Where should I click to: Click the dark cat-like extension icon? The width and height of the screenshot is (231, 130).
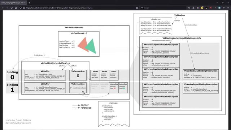point(206,8)
